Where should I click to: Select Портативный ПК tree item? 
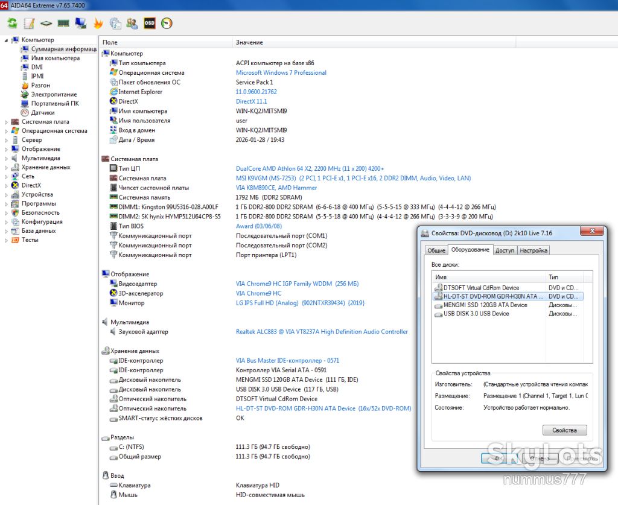pyautogui.click(x=55, y=103)
